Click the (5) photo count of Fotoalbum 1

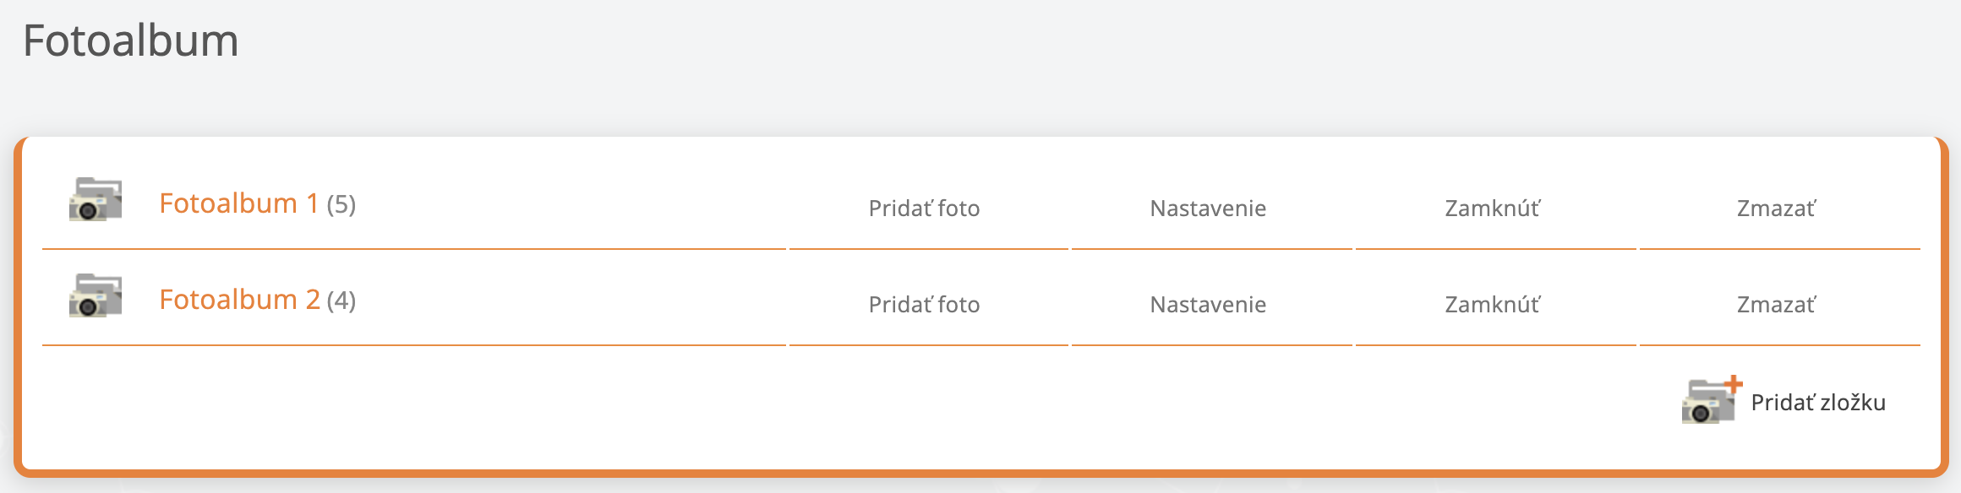point(341,204)
